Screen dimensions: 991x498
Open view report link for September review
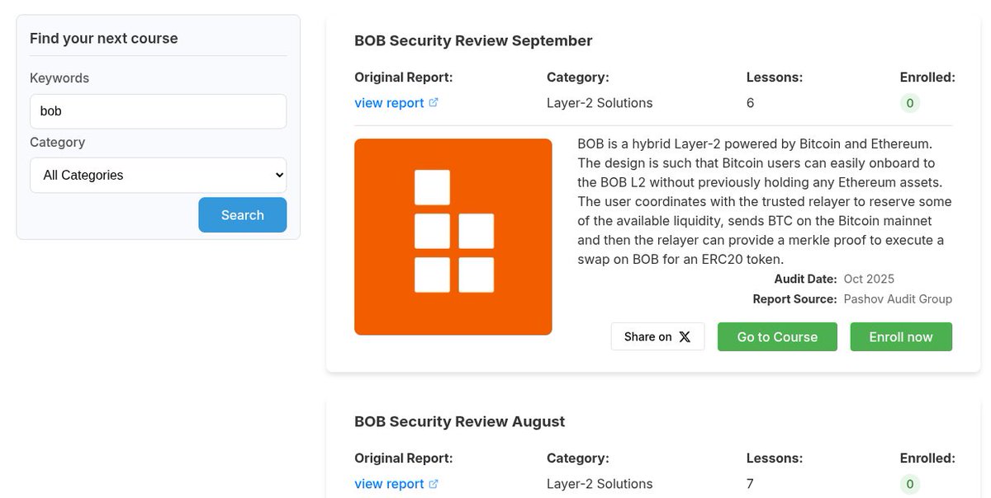coord(389,103)
